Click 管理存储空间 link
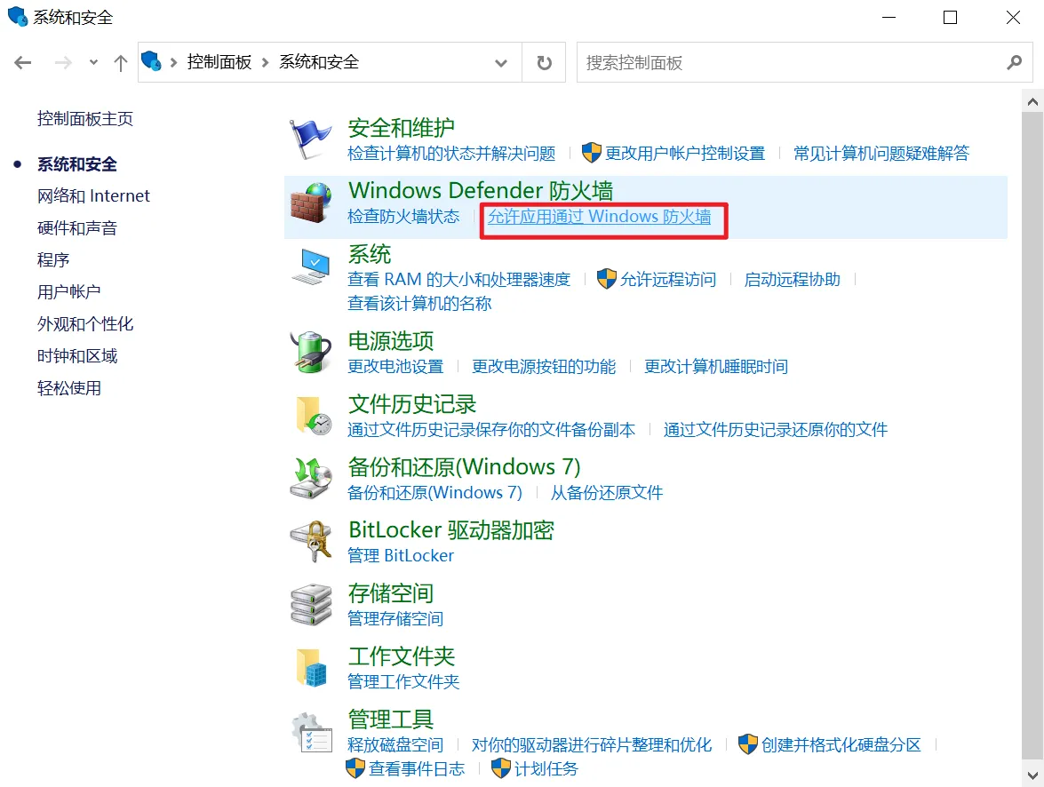This screenshot has width=1044, height=787. coord(395,619)
